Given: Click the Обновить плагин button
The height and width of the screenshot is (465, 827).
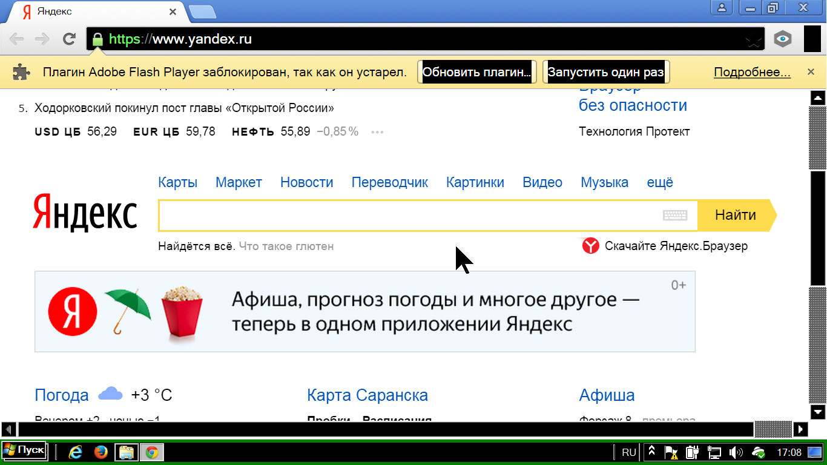Looking at the screenshot, I should (477, 72).
